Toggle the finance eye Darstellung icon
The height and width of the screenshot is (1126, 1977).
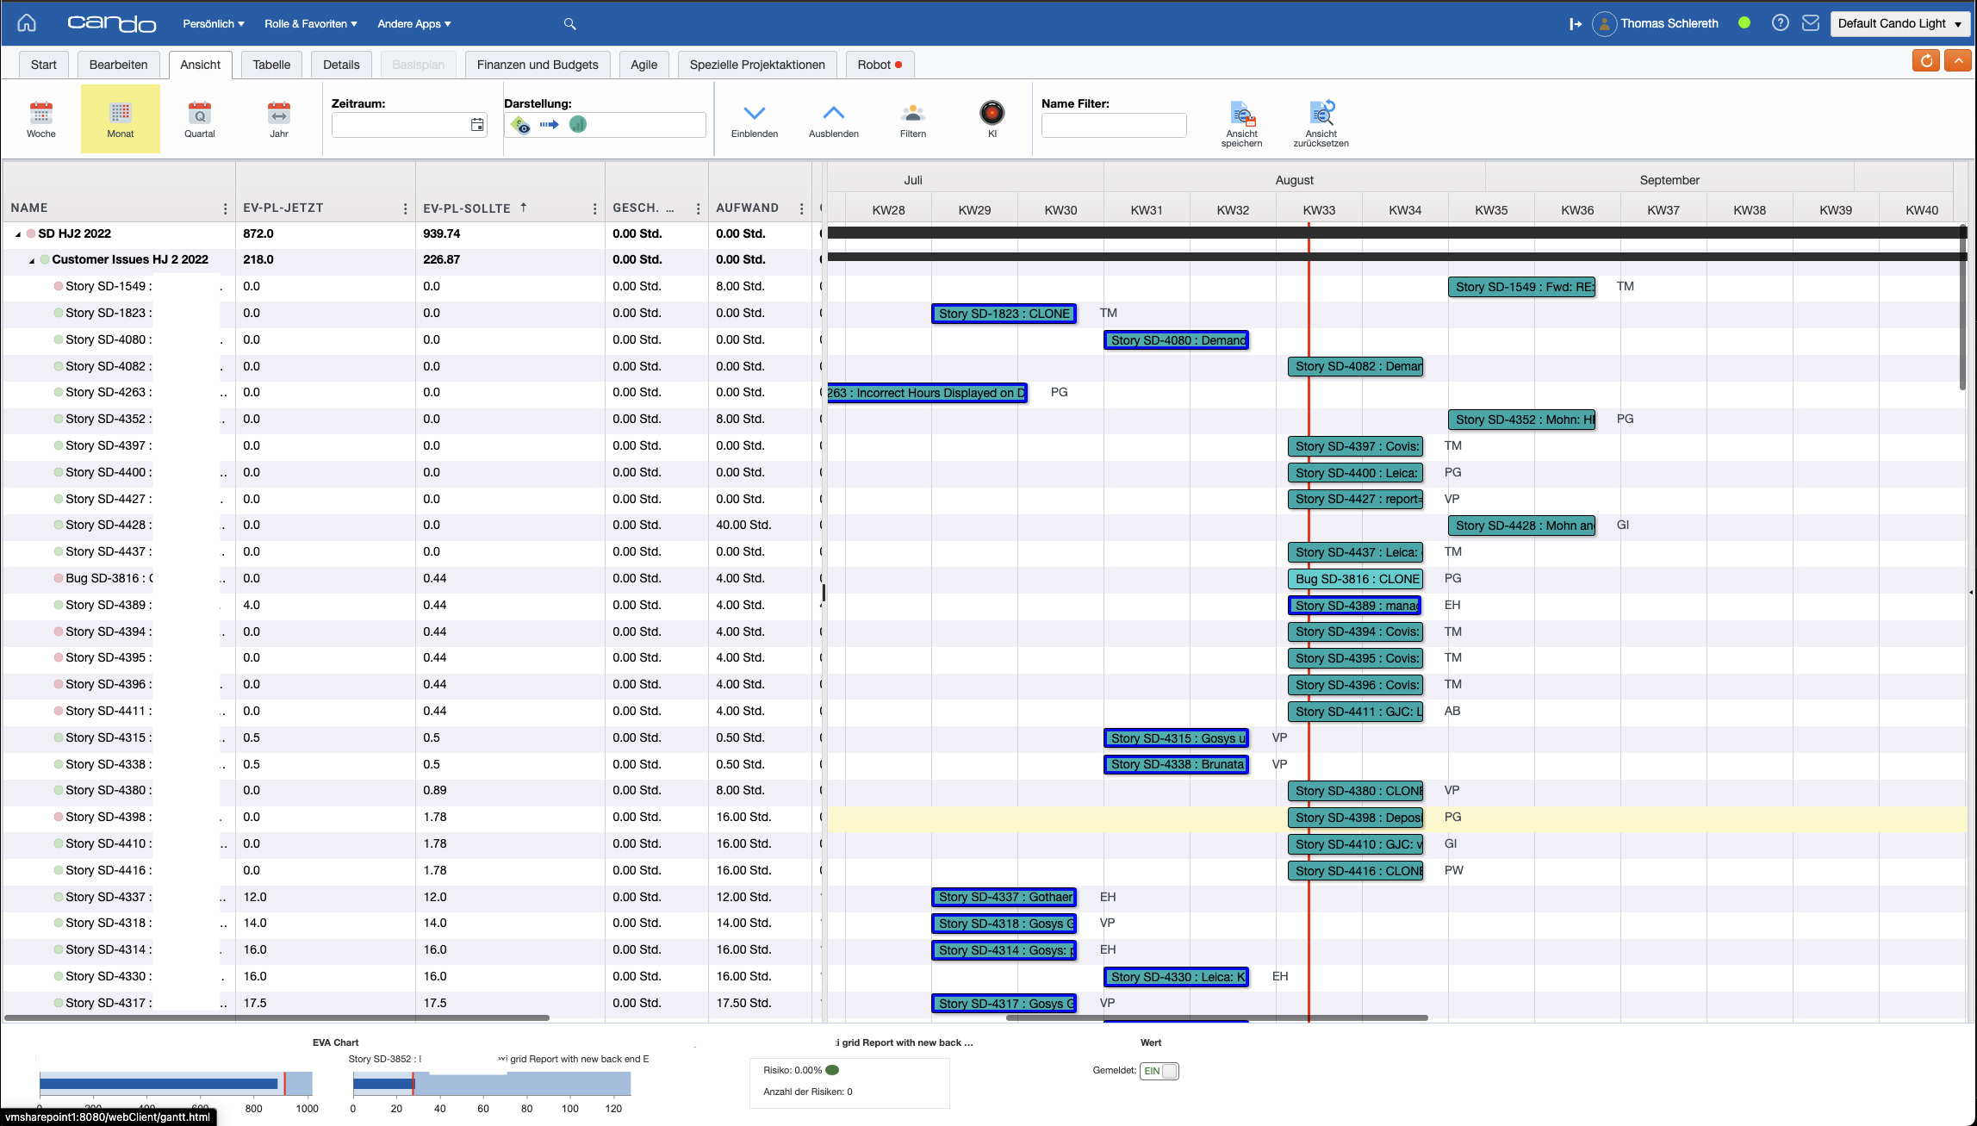(520, 125)
